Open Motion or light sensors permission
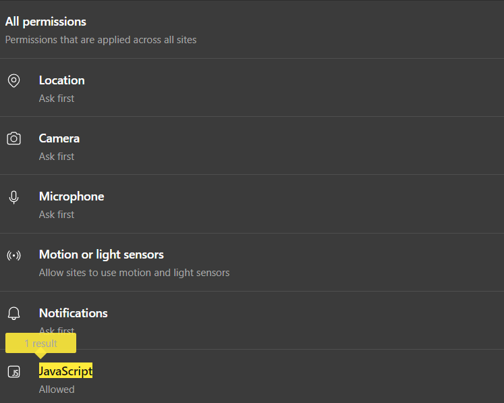This screenshot has width=504, height=403. click(101, 254)
